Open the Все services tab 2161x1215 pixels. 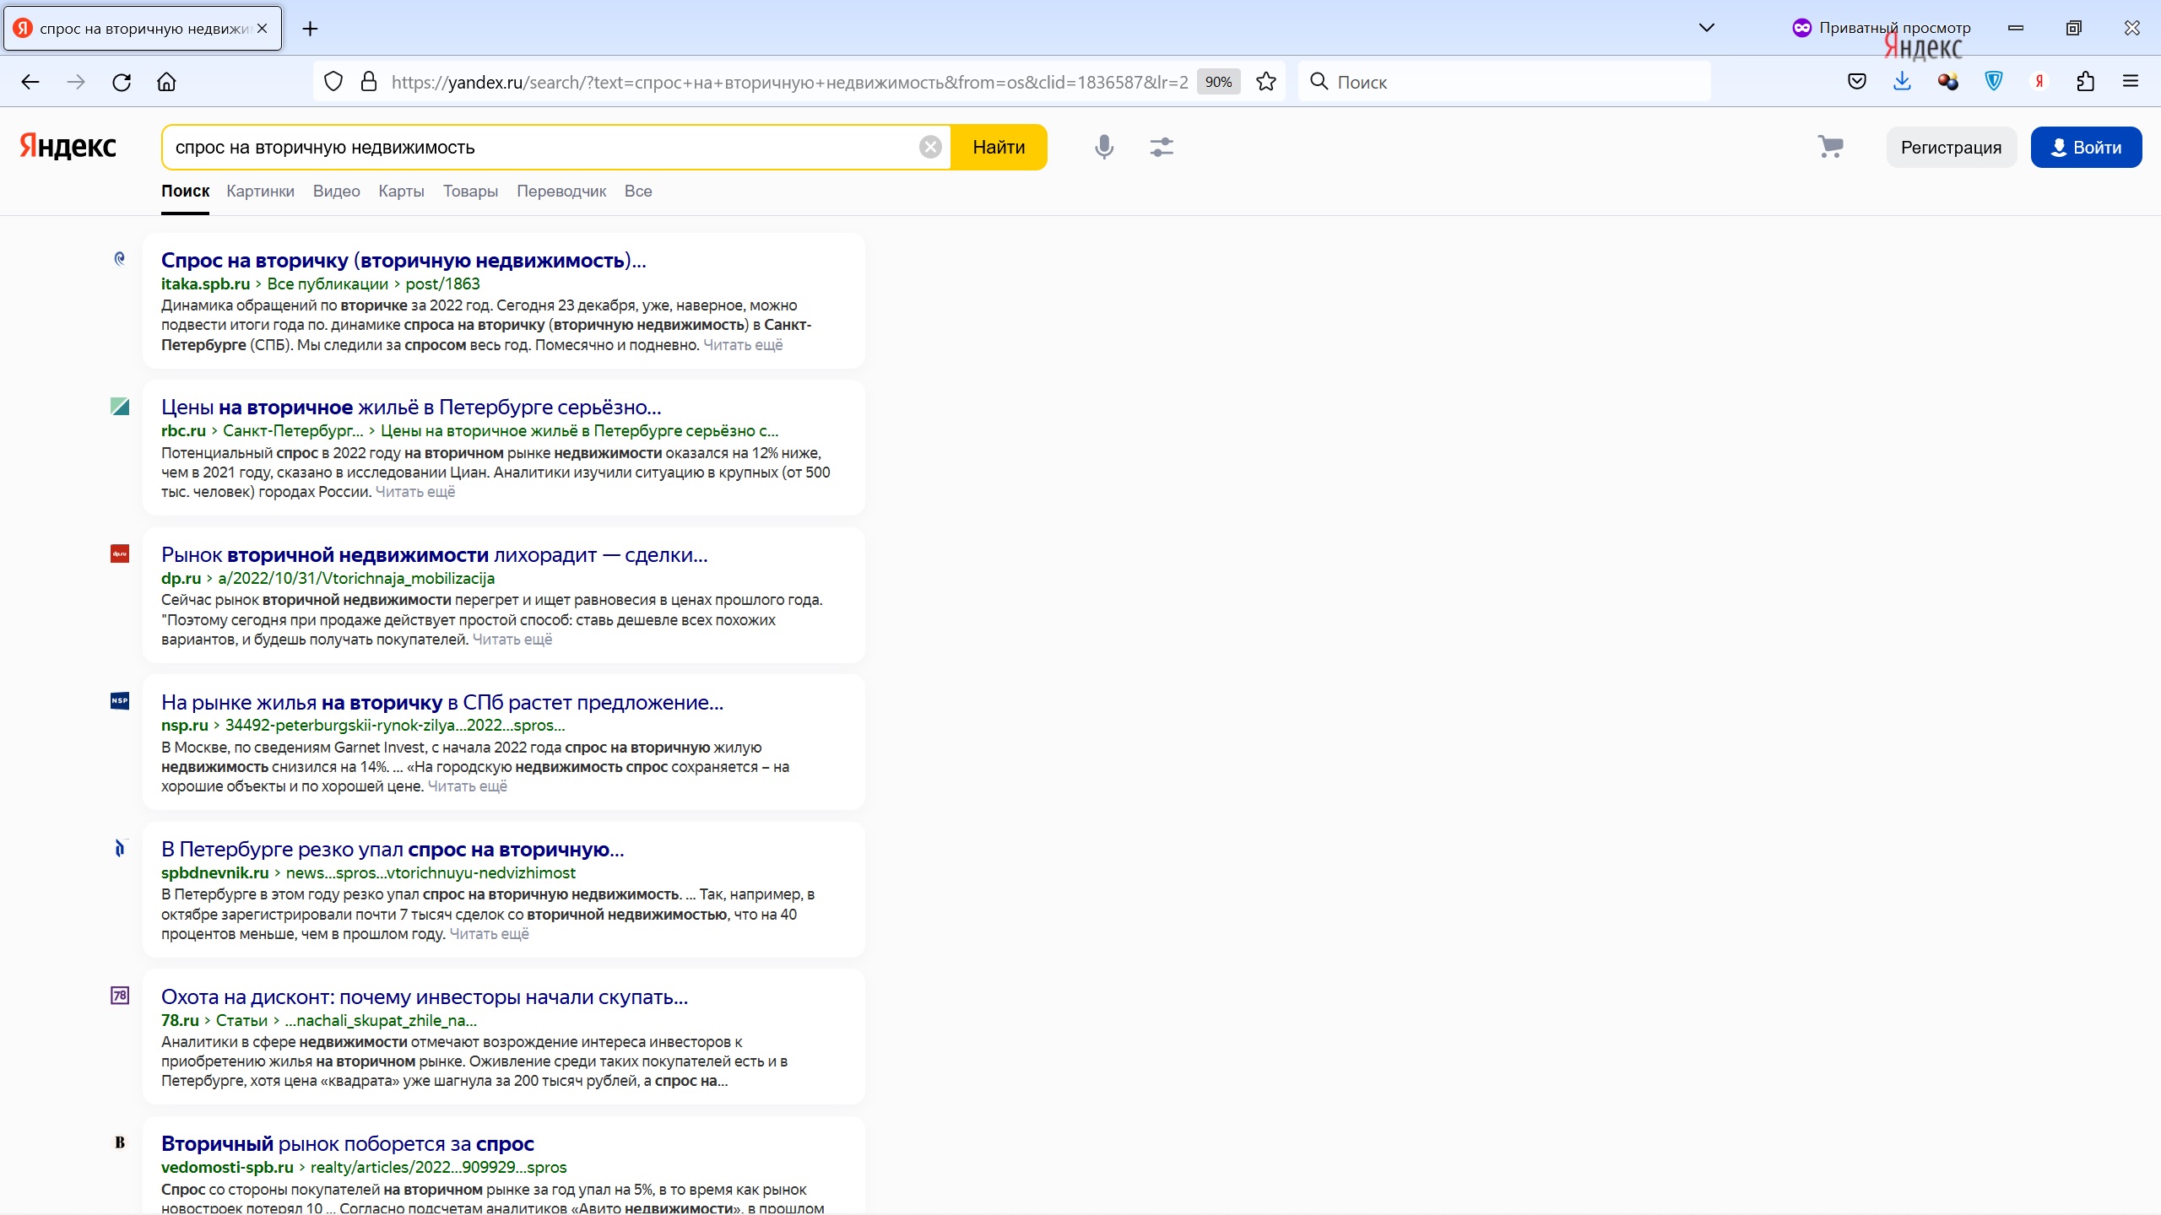638,192
